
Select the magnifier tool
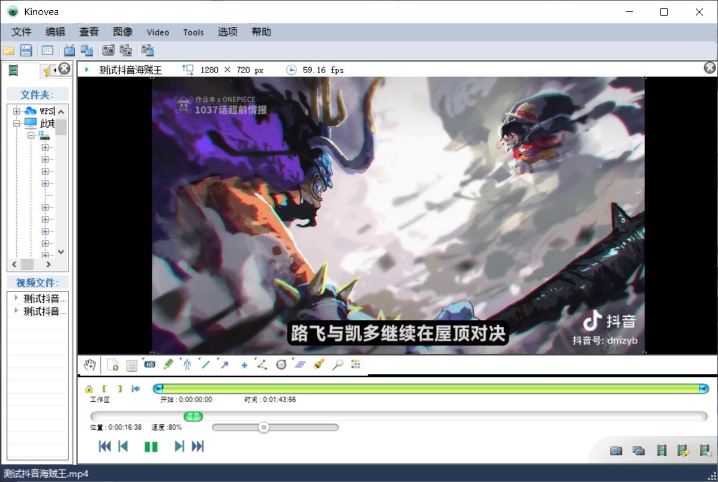point(338,365)
